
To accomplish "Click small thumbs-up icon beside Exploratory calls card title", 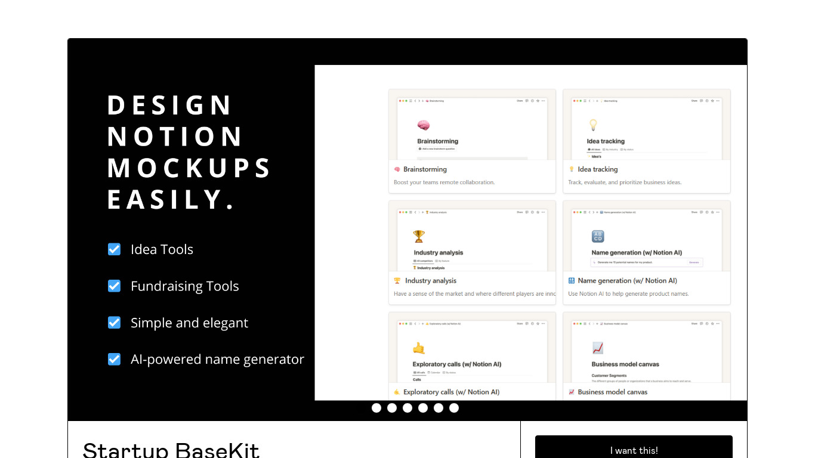I will [x=397, y=392].
